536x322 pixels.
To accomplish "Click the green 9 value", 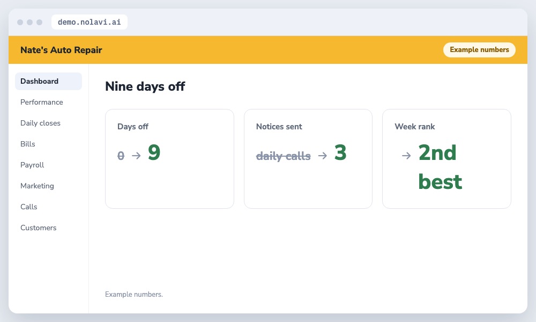I will point(154,152).
